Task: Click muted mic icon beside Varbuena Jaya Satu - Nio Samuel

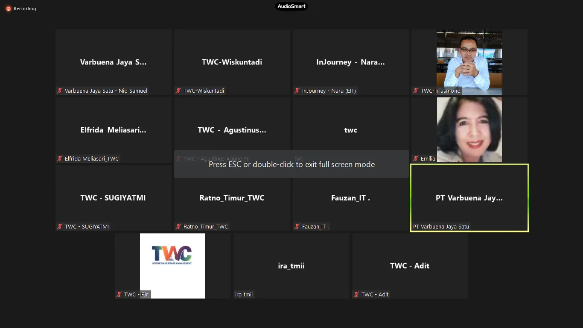Action: tap(60, 91)
